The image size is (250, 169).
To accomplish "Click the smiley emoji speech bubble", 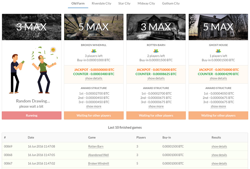I will point(53,50).
